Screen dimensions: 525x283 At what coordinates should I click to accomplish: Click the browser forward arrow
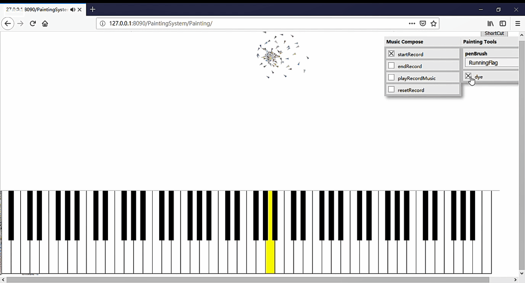21,24
